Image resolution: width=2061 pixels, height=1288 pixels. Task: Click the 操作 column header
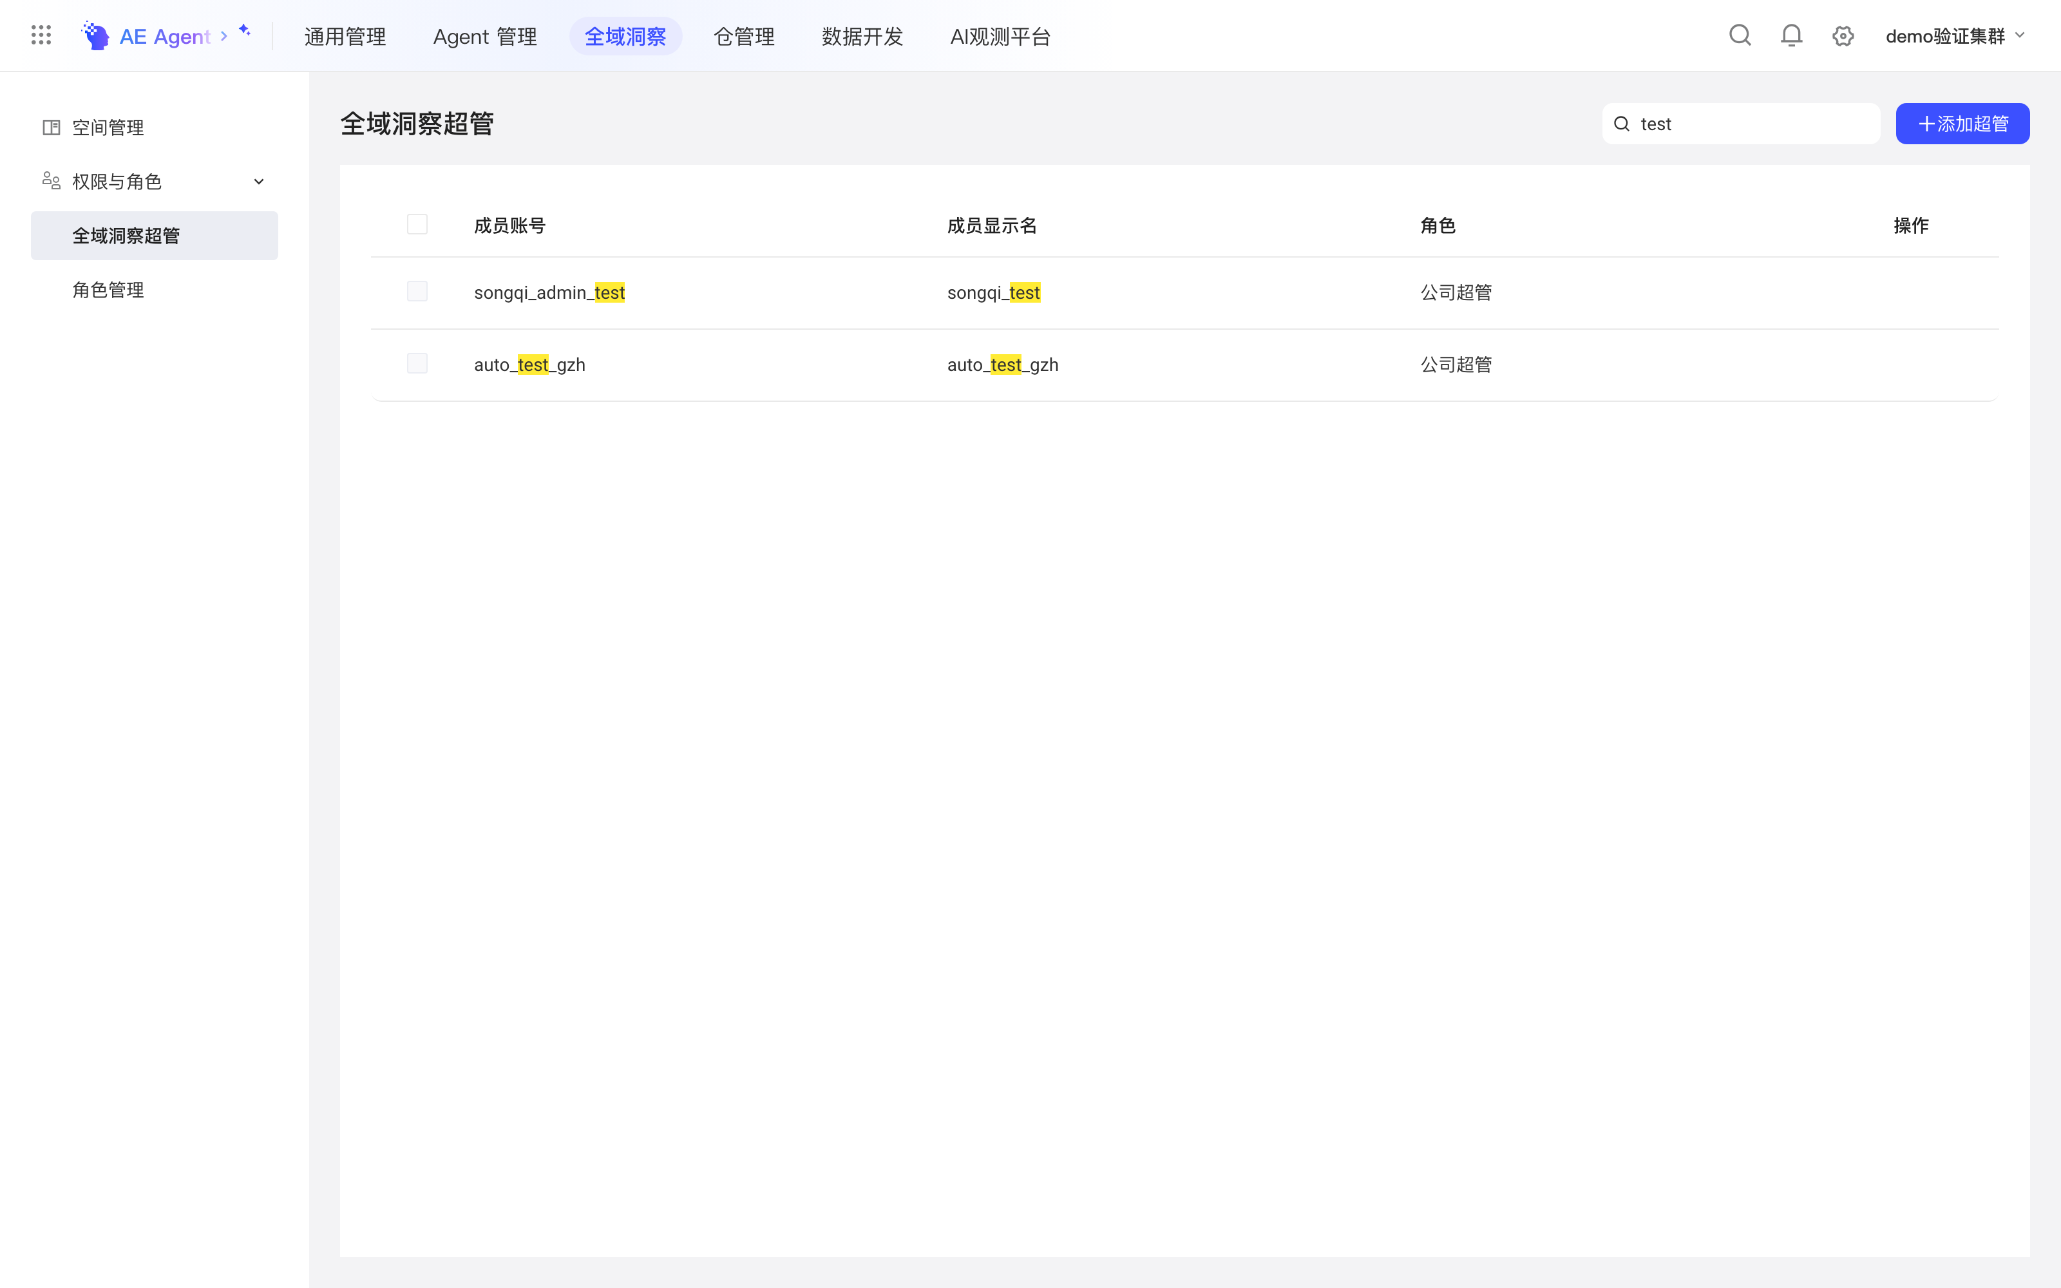[1910, 225]
